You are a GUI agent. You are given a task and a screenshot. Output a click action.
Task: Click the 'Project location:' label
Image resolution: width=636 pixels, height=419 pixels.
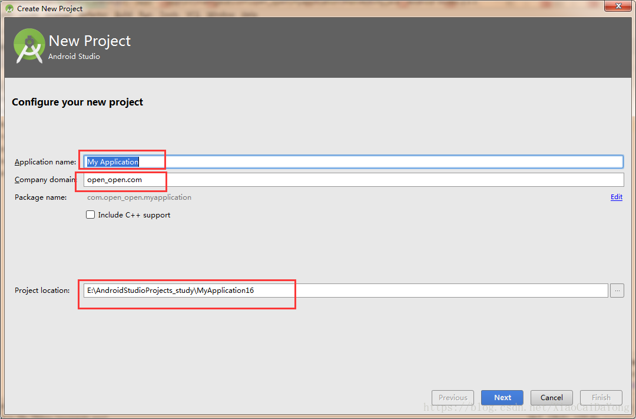click(42, 291)
